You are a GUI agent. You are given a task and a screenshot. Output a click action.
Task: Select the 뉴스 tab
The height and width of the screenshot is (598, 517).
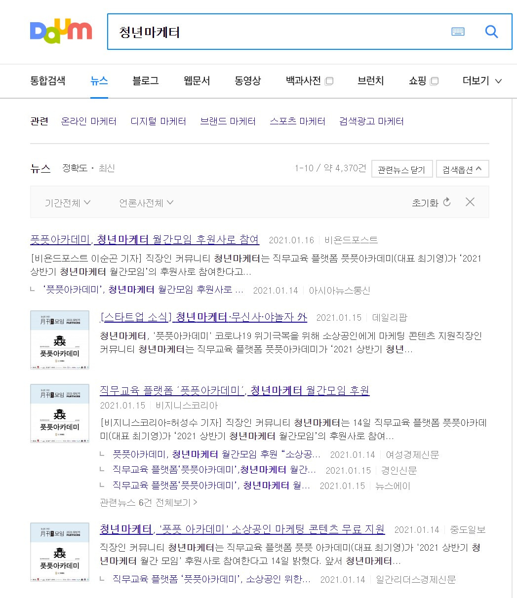99,80
